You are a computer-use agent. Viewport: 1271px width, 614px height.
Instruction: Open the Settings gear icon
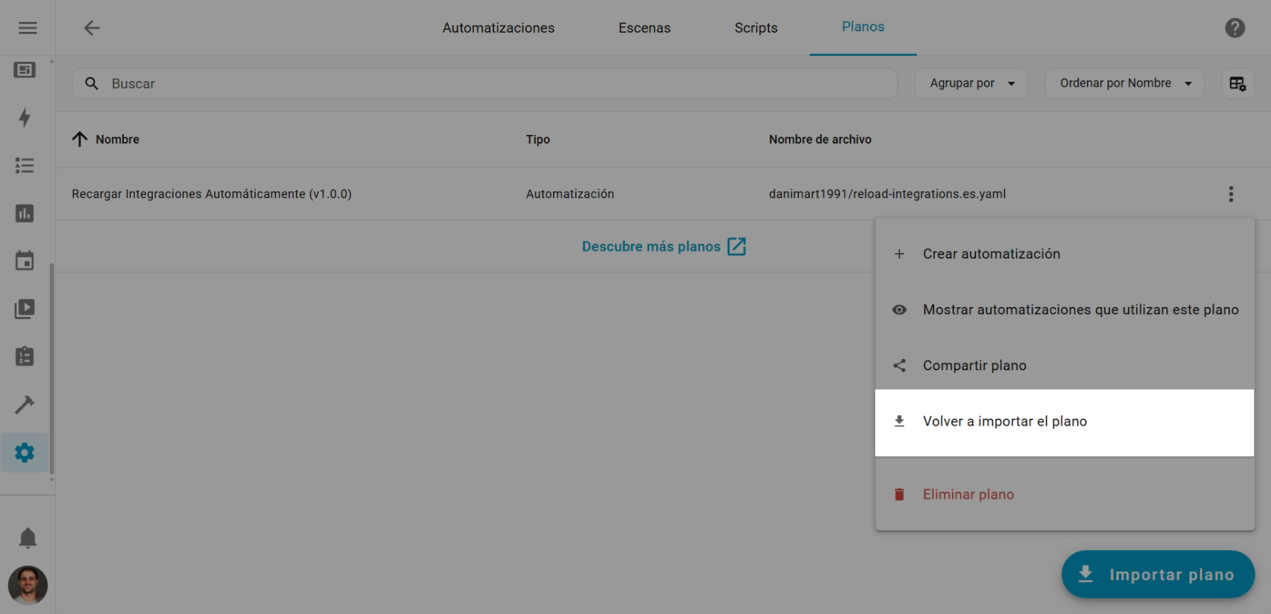pyautogui.click(x=25, y=453)
